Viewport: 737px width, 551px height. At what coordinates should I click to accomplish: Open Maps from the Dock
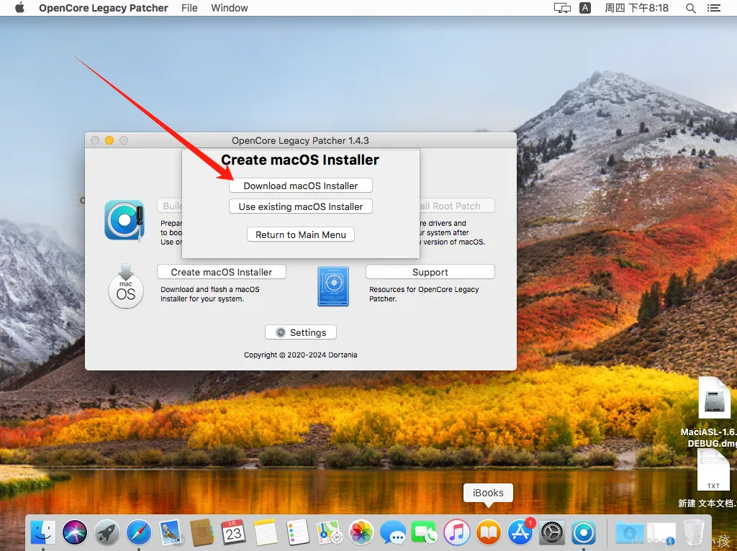coord(329,533)
